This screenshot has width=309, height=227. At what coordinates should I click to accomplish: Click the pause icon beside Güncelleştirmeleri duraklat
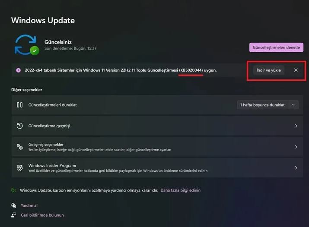(x=19, y=105)
